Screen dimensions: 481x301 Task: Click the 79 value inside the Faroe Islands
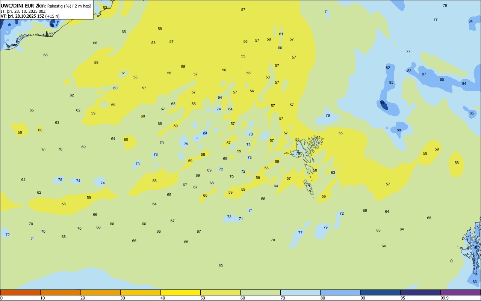298,153
